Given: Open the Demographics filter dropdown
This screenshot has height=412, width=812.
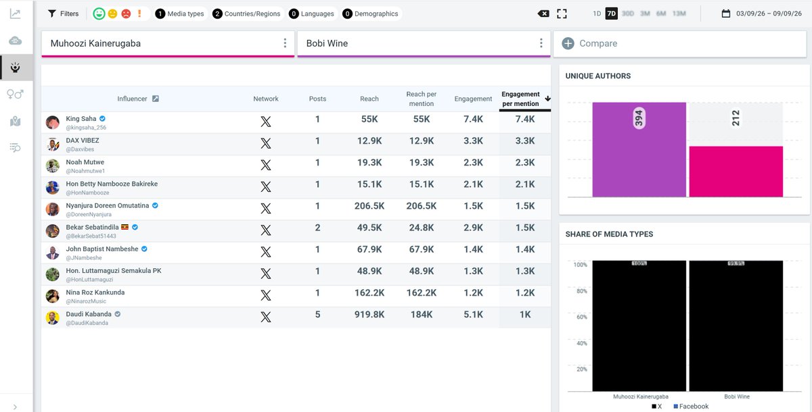Looking at the screenshot, I should tap(370, 14).
